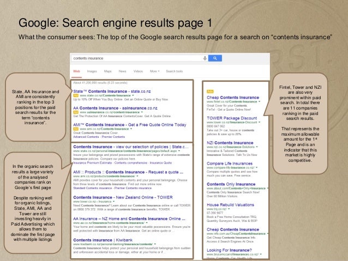Image resolution: width=348 pixels, height=261 pixels.
Task: Open AMI Products Contents Insurance request quote result
Action: click(x=128, y=172)
